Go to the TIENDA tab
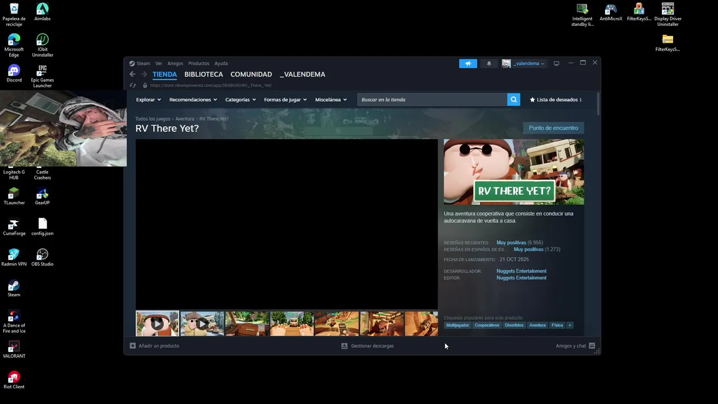718x404 pixels. [164, 74]
